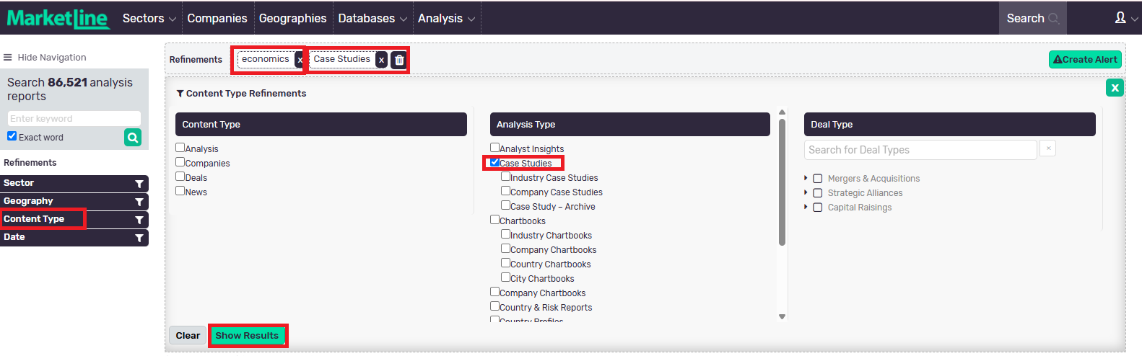Enable the Industry Chartbooks checkbox
The height and width of the screenshot is (356, 1142).
point(506,234)
